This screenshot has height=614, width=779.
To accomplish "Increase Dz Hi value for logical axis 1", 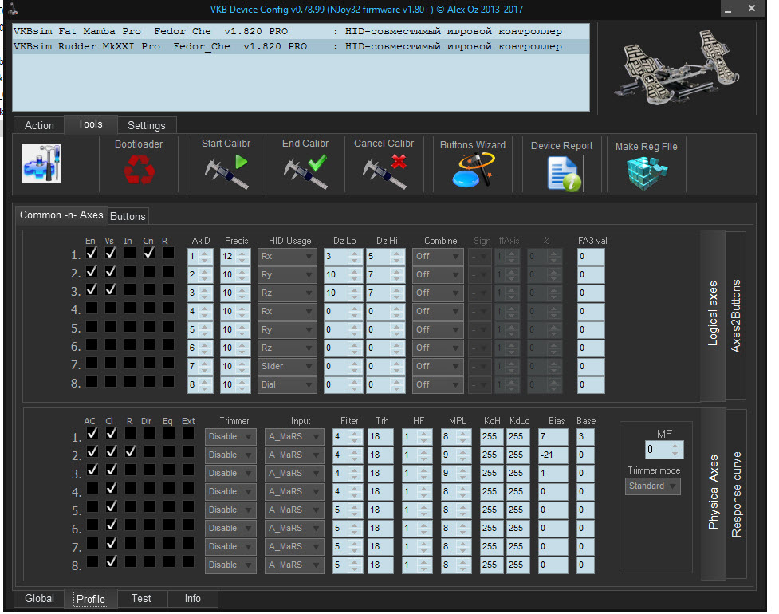I will click(x=396, y=253).
